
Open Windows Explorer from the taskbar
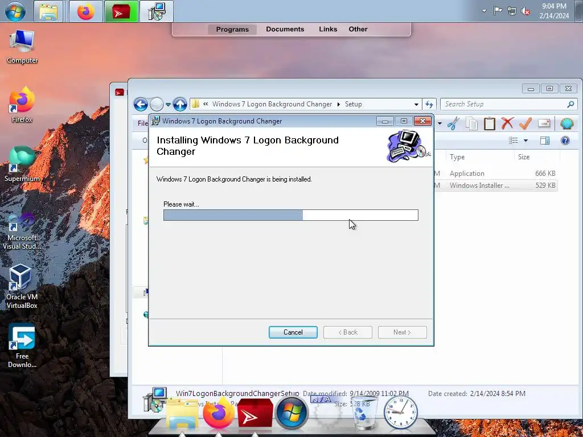click(x=49, y=11)
